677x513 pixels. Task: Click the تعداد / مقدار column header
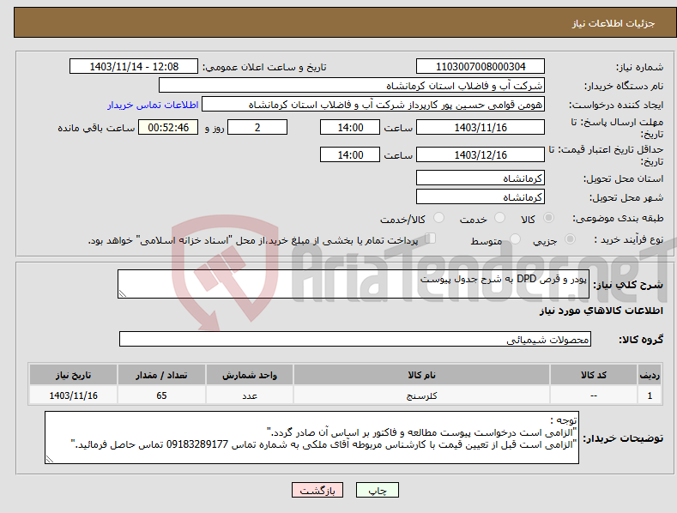tap(161, 375)
